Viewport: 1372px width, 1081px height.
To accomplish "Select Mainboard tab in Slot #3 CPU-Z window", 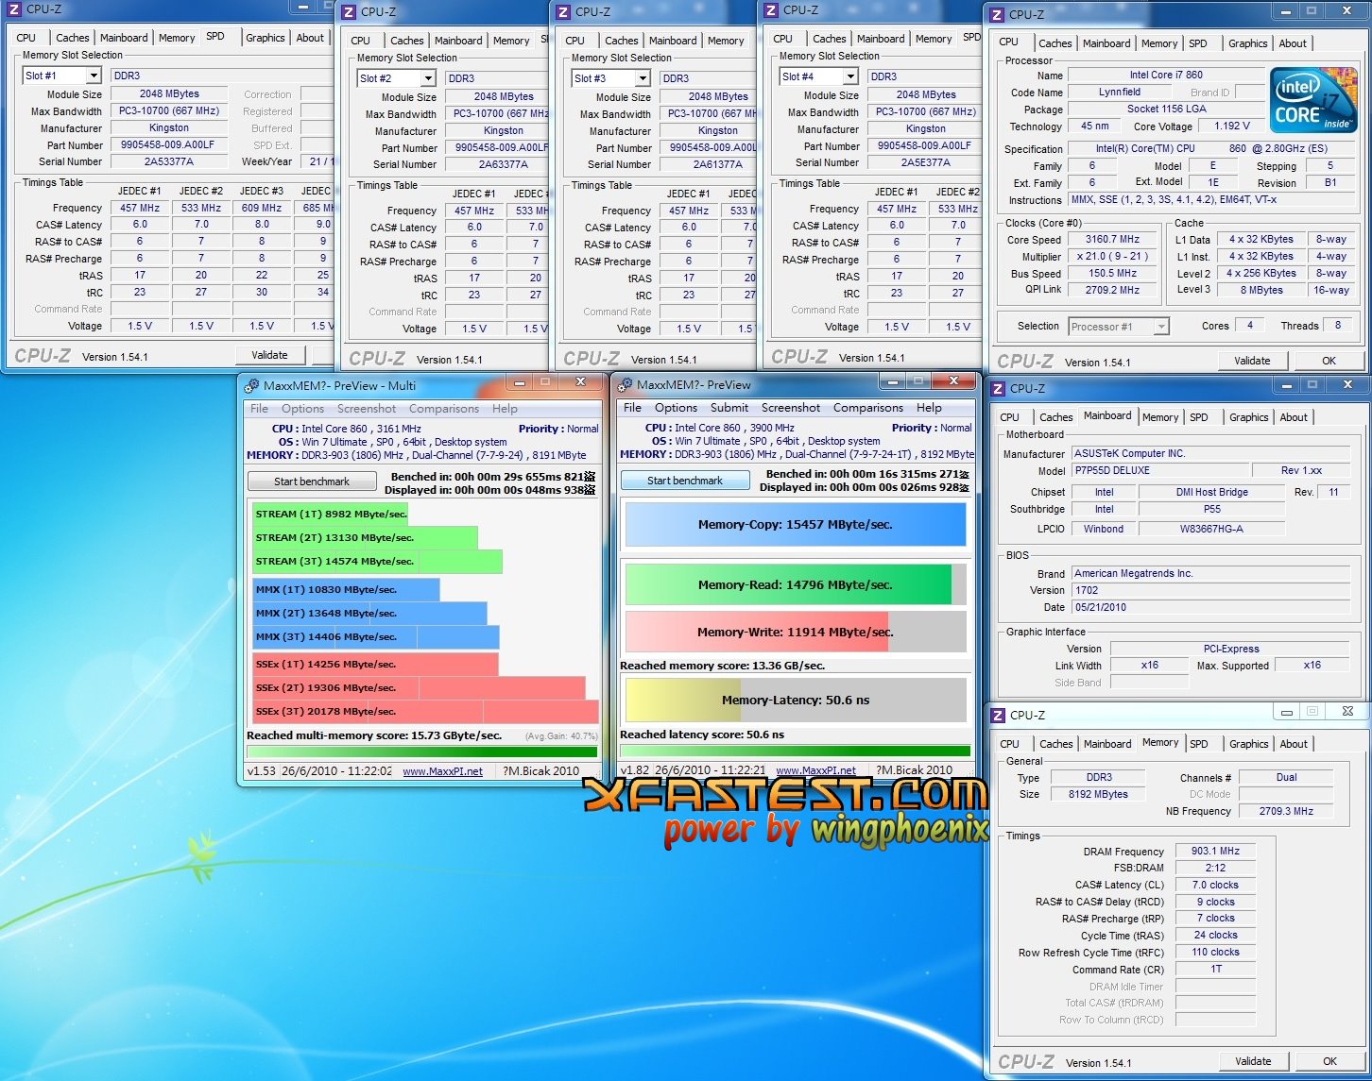I will coord(673,41).
